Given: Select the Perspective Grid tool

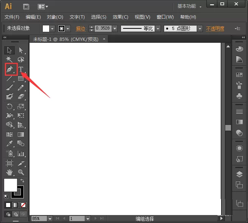Looking at the screenshot, I should (21, 125).
